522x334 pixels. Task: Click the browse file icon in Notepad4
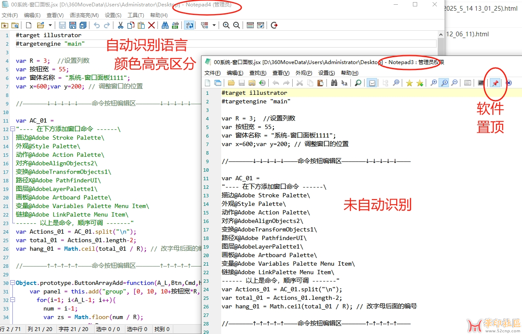point(15,25)
